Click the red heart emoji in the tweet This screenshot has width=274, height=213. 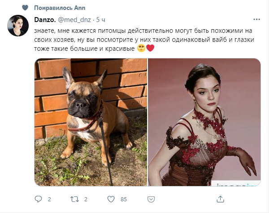click(150, 48)
